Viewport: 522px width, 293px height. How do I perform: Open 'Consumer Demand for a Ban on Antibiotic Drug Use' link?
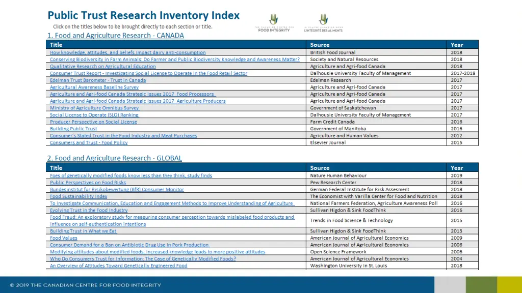(x=129, y=245)
